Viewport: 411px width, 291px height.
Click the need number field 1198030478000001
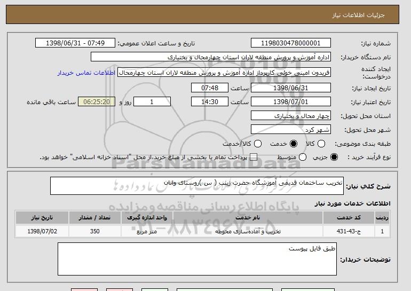pyautogui.click(x=291, y=43)
